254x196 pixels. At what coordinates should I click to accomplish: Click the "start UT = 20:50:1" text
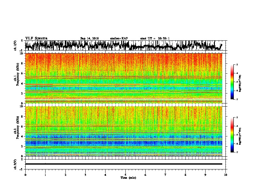point(155,38)
